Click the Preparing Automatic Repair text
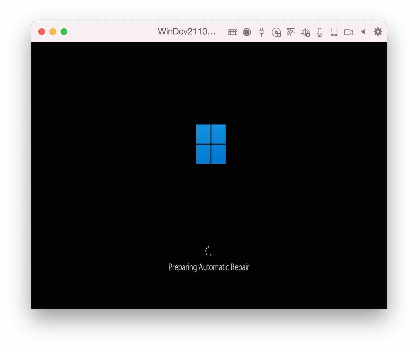 click(x=209, y=267)
